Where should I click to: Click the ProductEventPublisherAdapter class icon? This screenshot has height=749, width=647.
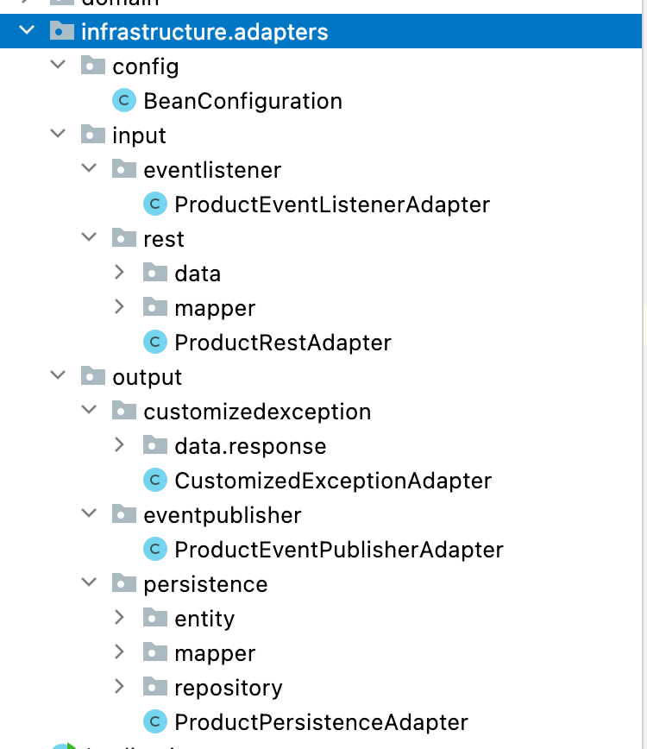(155, 550)
